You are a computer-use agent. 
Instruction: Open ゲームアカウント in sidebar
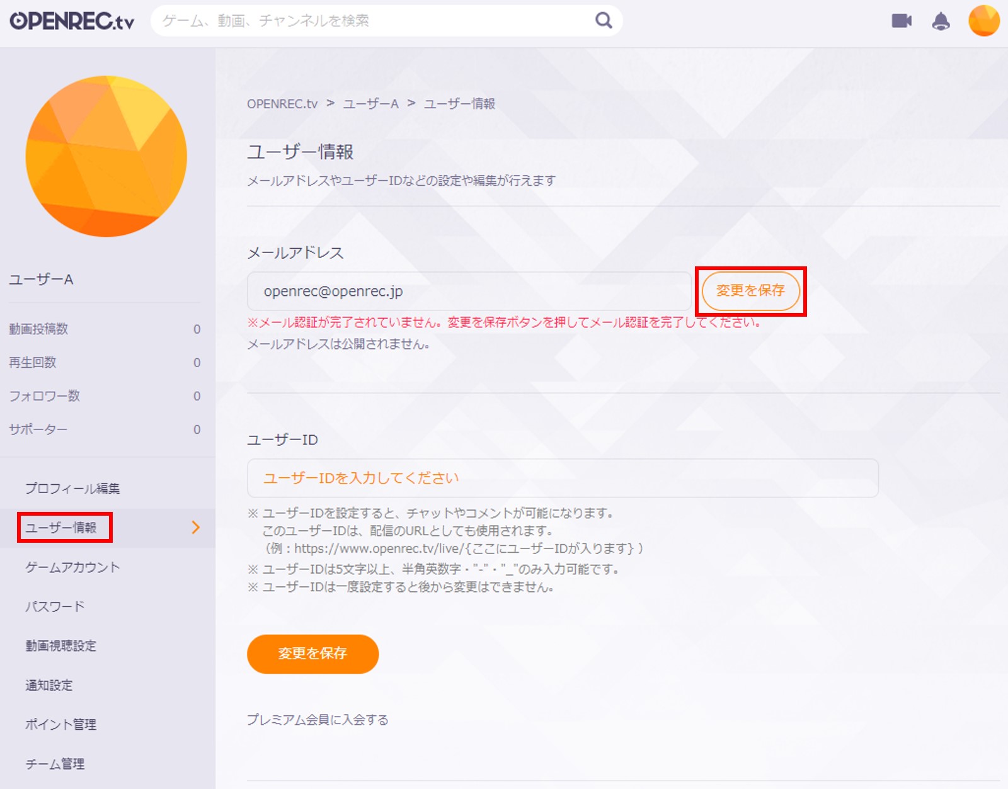72,567
